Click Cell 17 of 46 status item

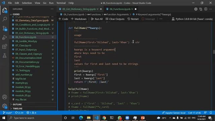pyautogui.click(x=195, y=113)
